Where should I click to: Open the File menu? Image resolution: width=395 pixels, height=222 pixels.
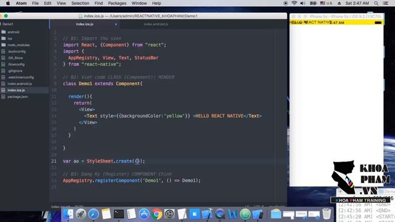click(x=35, y=3)
